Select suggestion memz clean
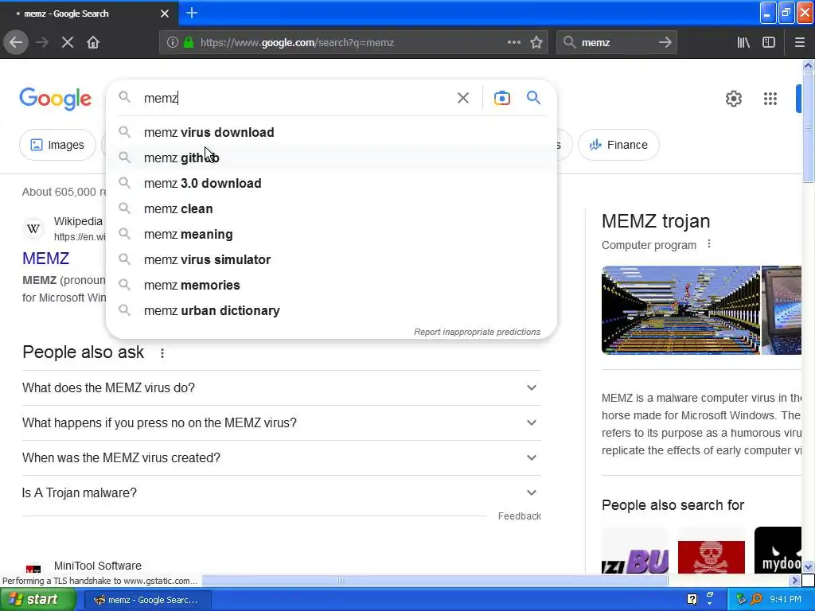This screenshot has width=815, height=611. tap(331, 209)
